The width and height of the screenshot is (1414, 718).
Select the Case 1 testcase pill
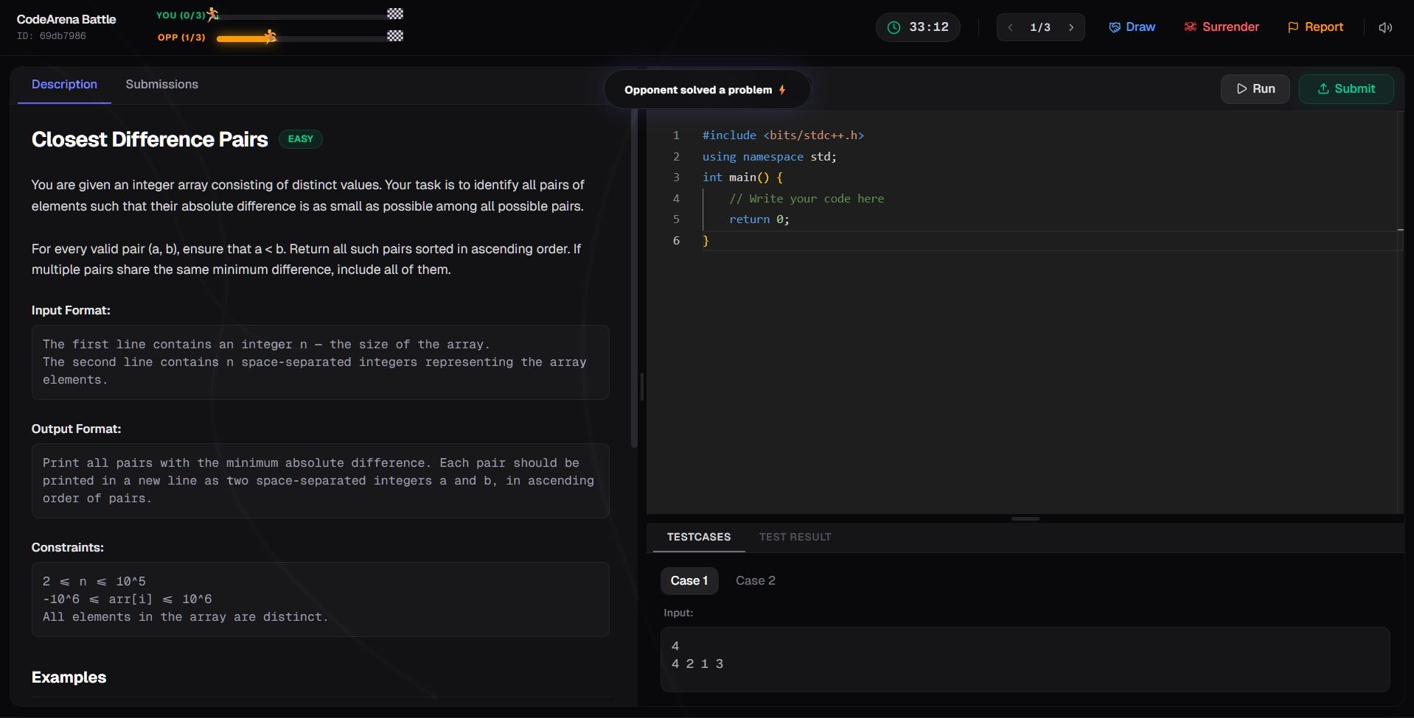tap(689, 580)
